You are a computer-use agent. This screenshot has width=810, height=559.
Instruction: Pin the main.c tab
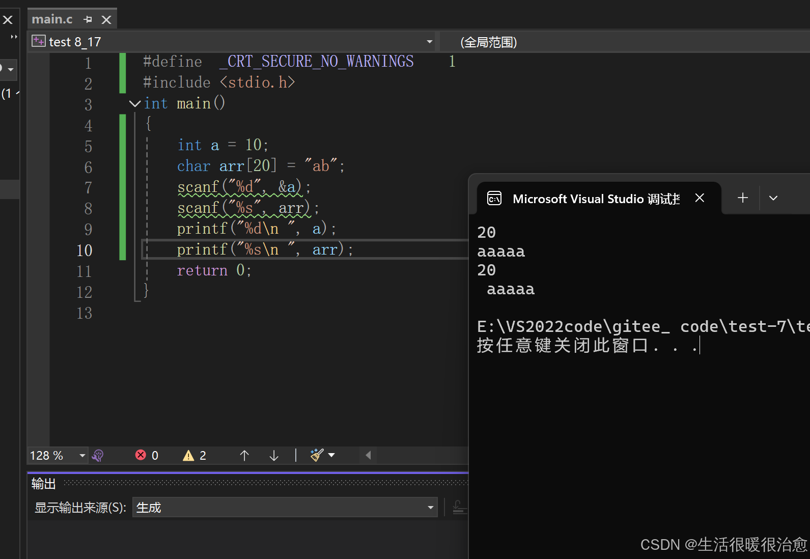click(88, 19)
